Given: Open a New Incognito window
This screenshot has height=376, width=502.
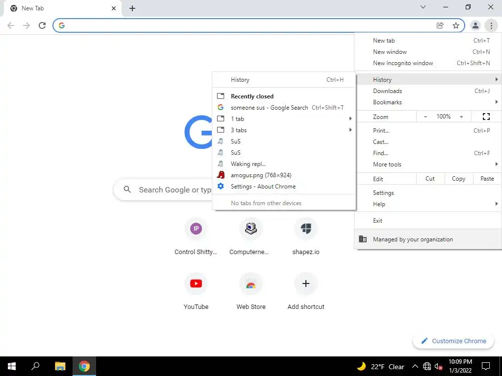Looking at the screenshot, I should (428, 63).
